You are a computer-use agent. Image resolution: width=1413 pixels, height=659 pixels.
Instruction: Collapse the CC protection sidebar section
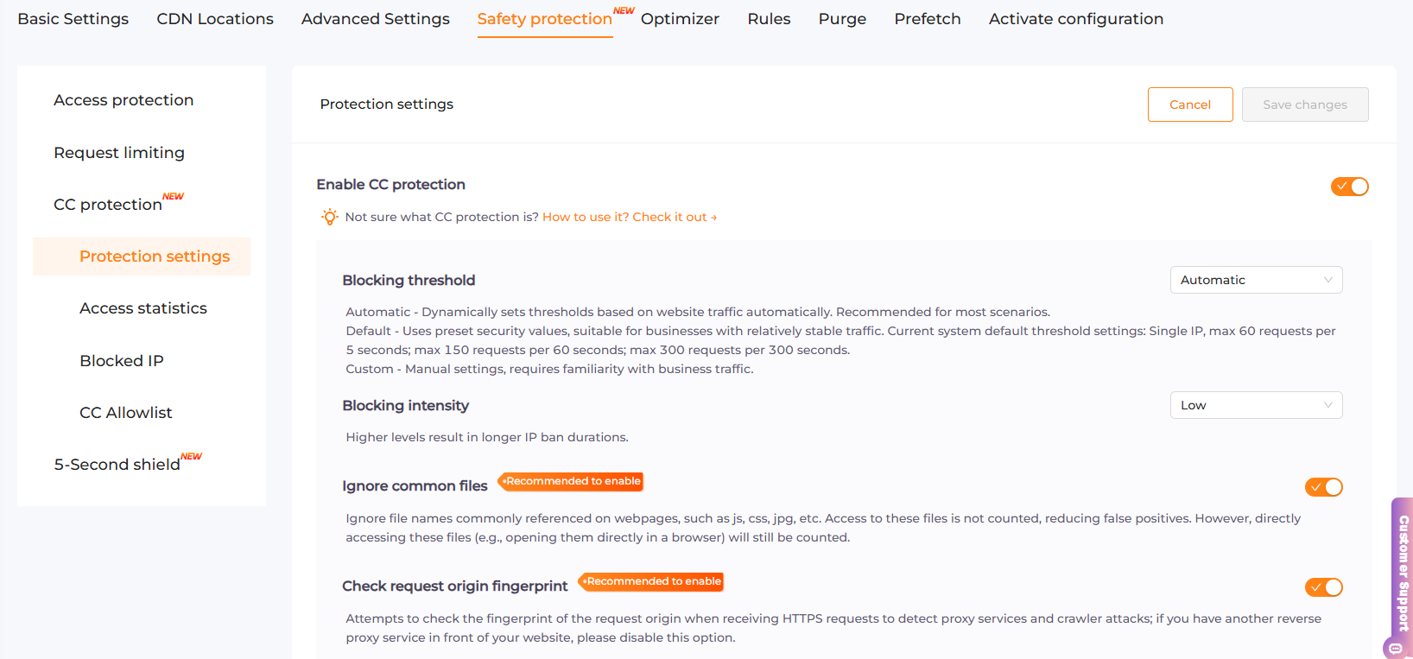point(108,205)
